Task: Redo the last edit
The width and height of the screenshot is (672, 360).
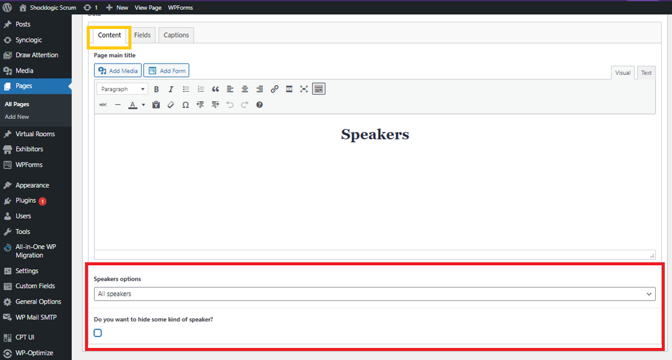Action: coord(245,104)
